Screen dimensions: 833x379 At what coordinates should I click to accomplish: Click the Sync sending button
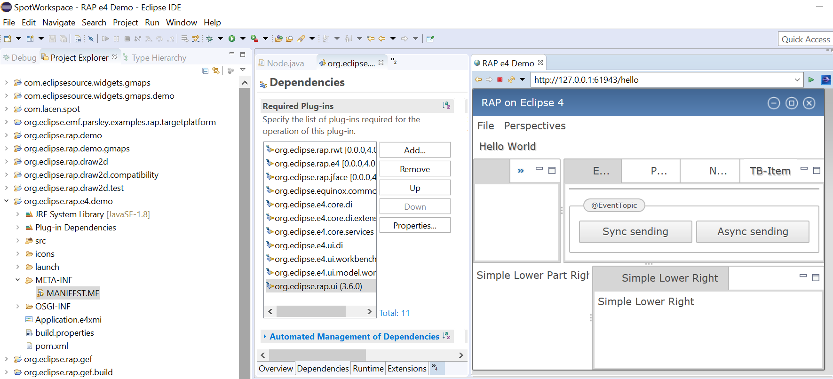[x=635, y=231]
